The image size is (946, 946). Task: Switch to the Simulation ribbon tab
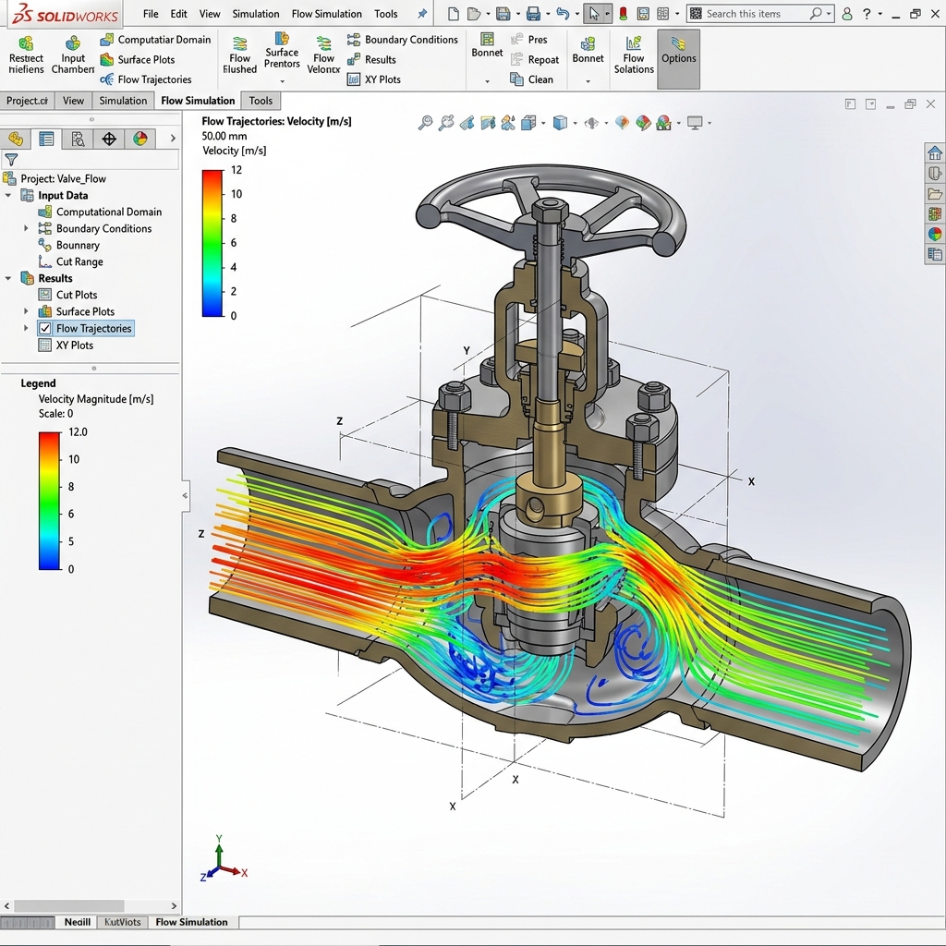[x=123, y=101]
